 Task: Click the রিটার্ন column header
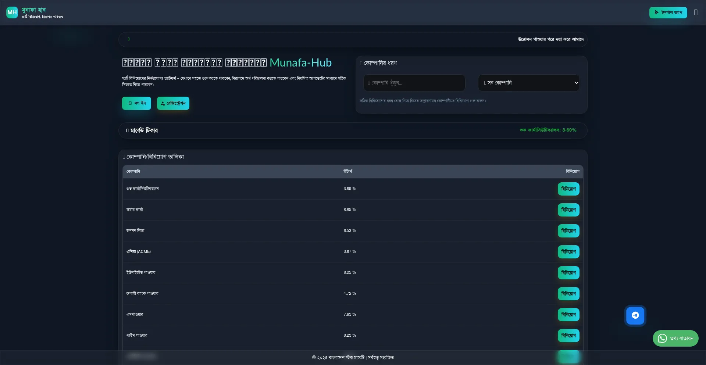(347, 172)
